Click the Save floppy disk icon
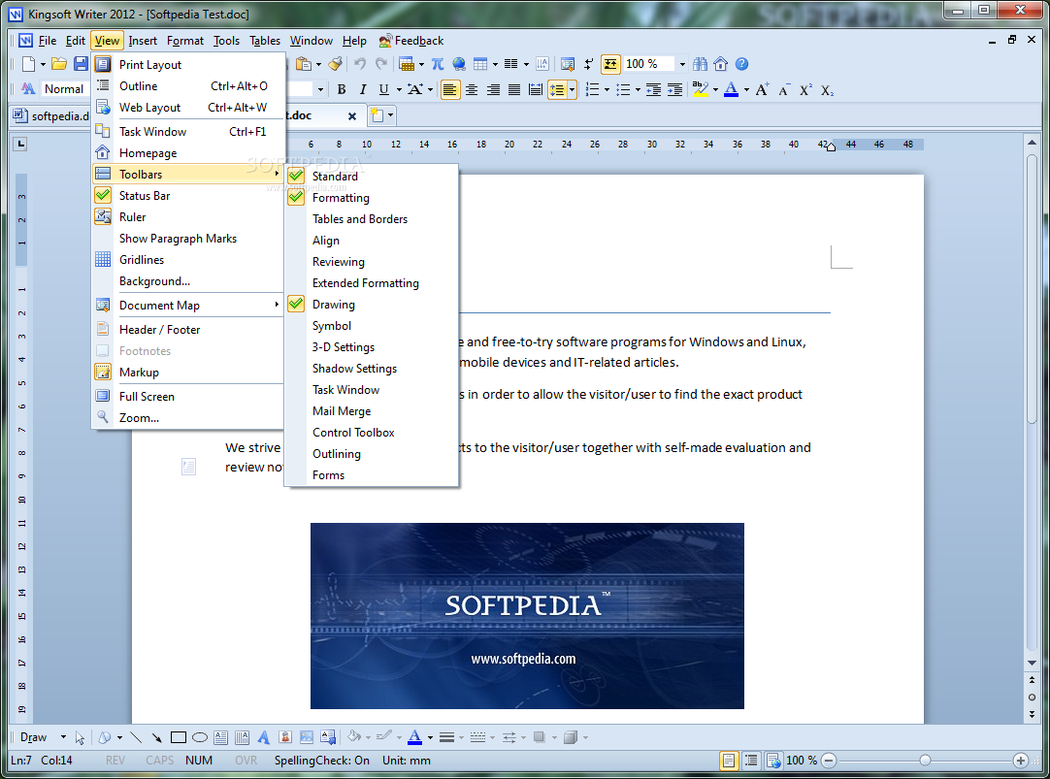The image size is (1050, 779). [81, 64]
